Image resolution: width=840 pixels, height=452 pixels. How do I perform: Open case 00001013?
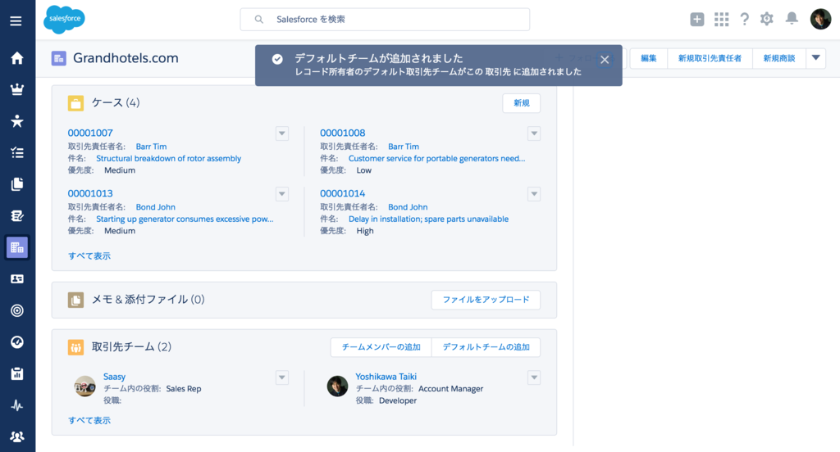pyautogui.click(x=90, y=193)
